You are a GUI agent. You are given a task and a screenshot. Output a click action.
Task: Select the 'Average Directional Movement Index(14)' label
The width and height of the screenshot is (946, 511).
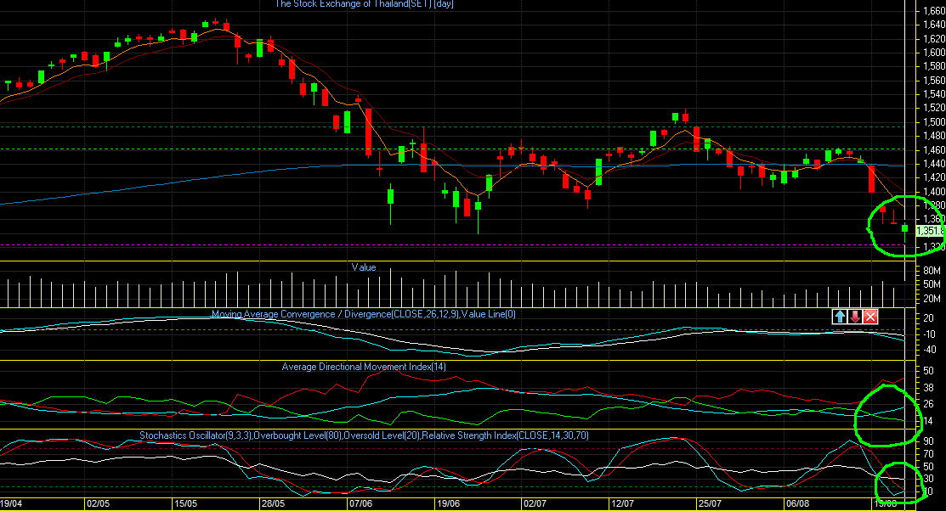pos(364,367)
